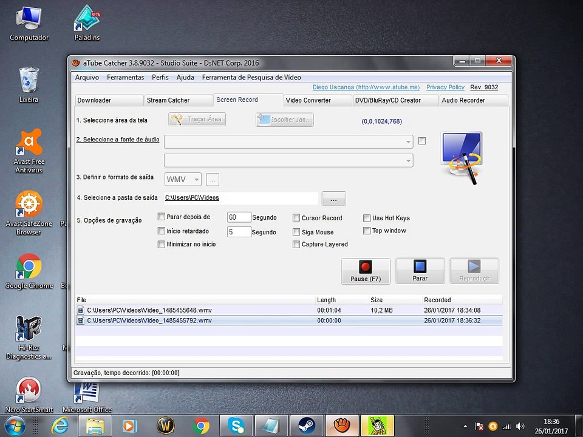Select the Paladins desktop shortcut
Screen dimensions: 583x437
click(x=87, y=23)
